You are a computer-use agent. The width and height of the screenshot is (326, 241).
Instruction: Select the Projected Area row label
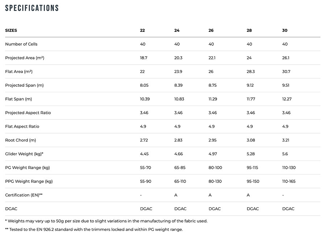point(25,58)
